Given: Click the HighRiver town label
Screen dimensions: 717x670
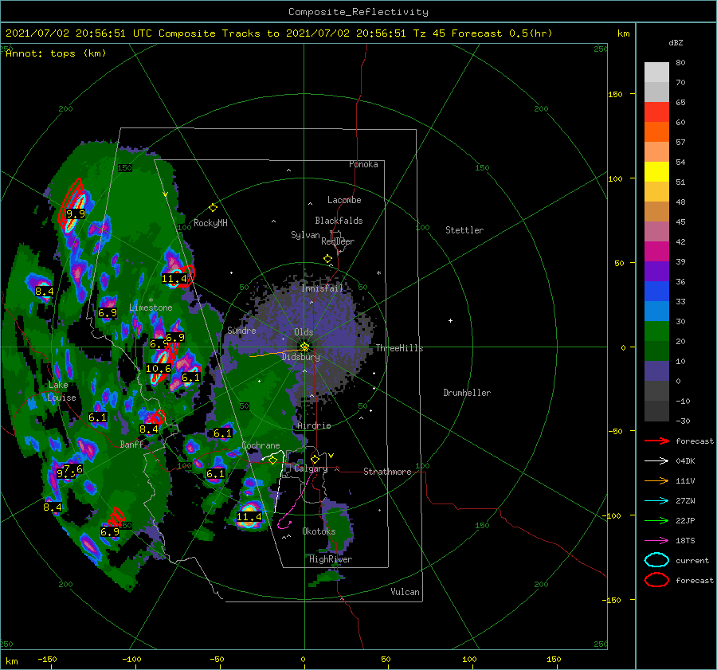Looking at the screenshot, I should pyautogui.click(x=330, y=559).
